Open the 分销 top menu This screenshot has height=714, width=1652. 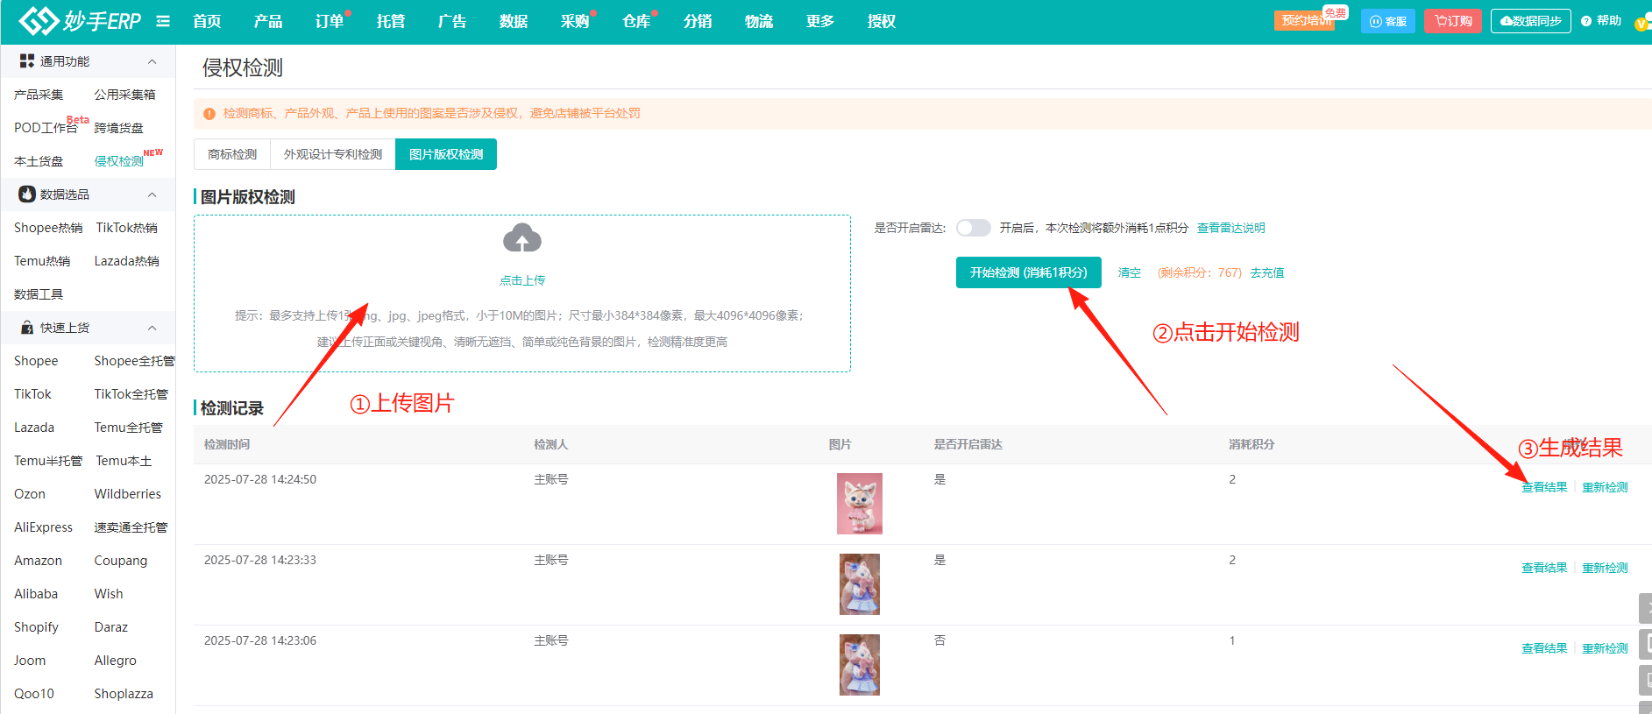click(698, 21)
